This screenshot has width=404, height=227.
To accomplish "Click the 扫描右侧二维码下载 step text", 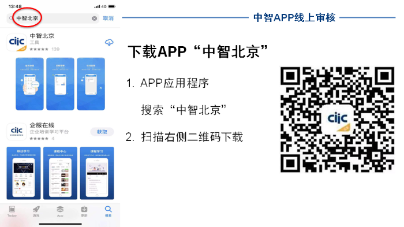I will pos(192,137).
